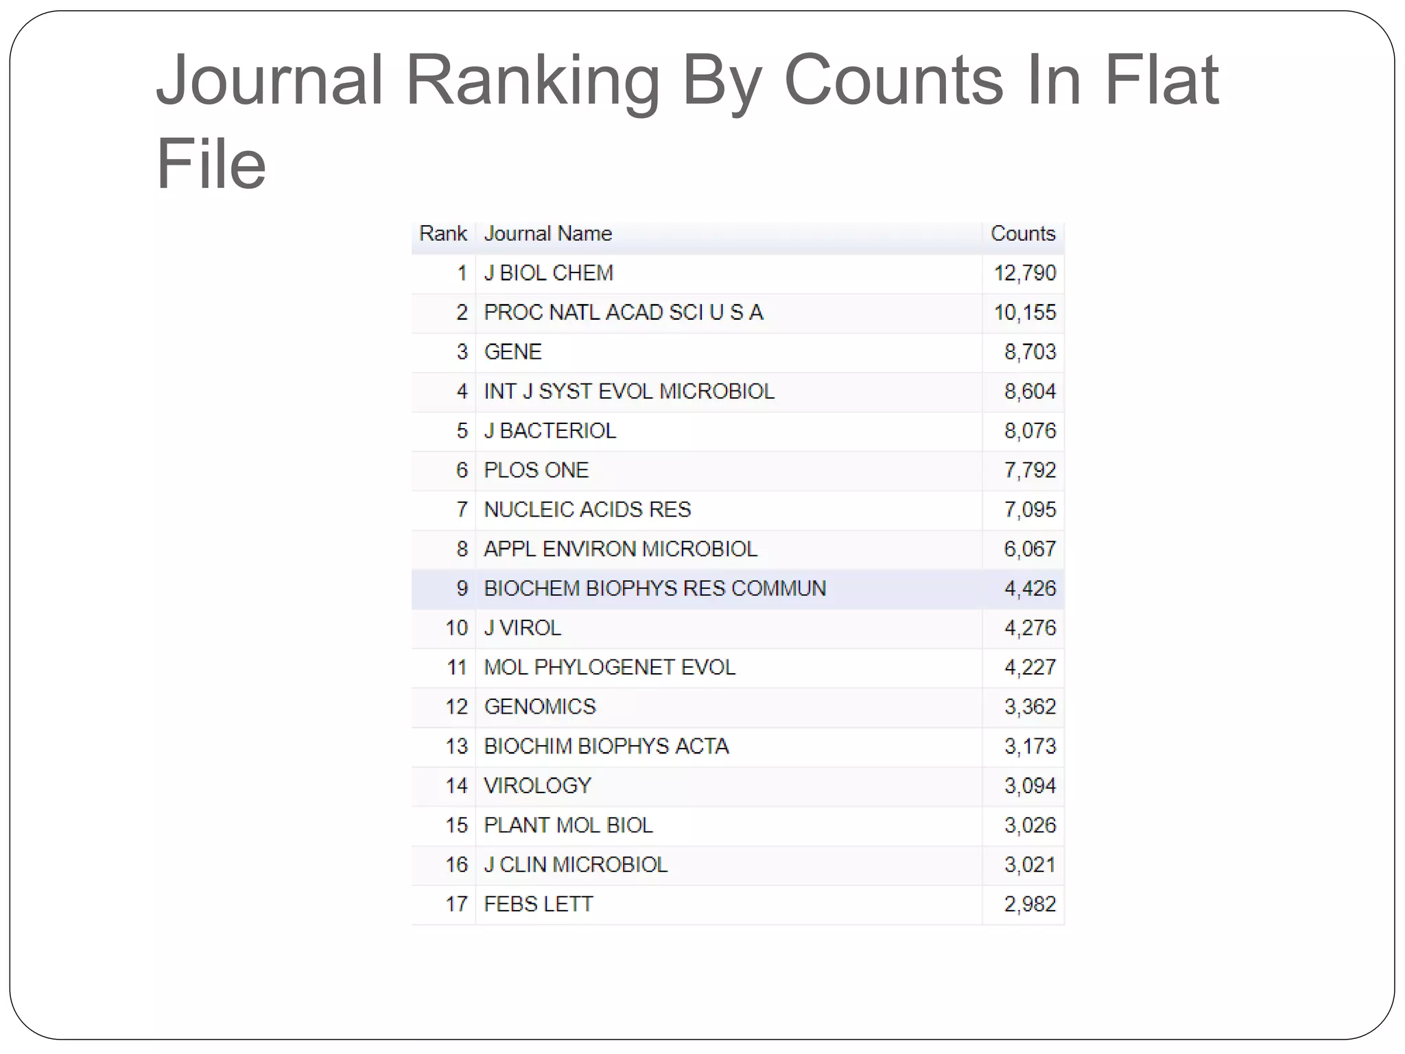Select NUCLEIC ACIDS RES row
Image resolution: width=1405 pixels, height=1054 pixels.
tap(587, 510)
